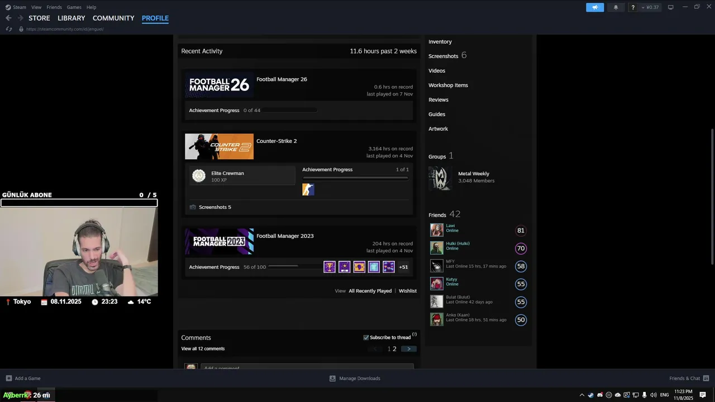Open the Reviews link
This screenshot has width=715, height=402.
(438, 100)
